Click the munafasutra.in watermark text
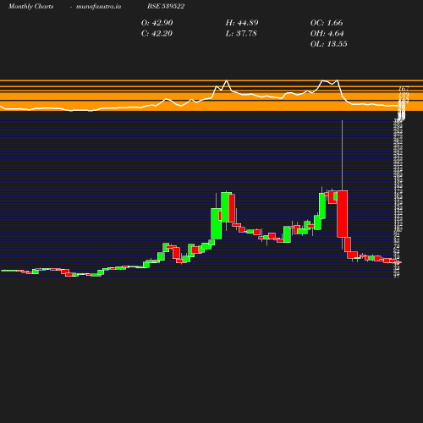 (x=98, y=7)
